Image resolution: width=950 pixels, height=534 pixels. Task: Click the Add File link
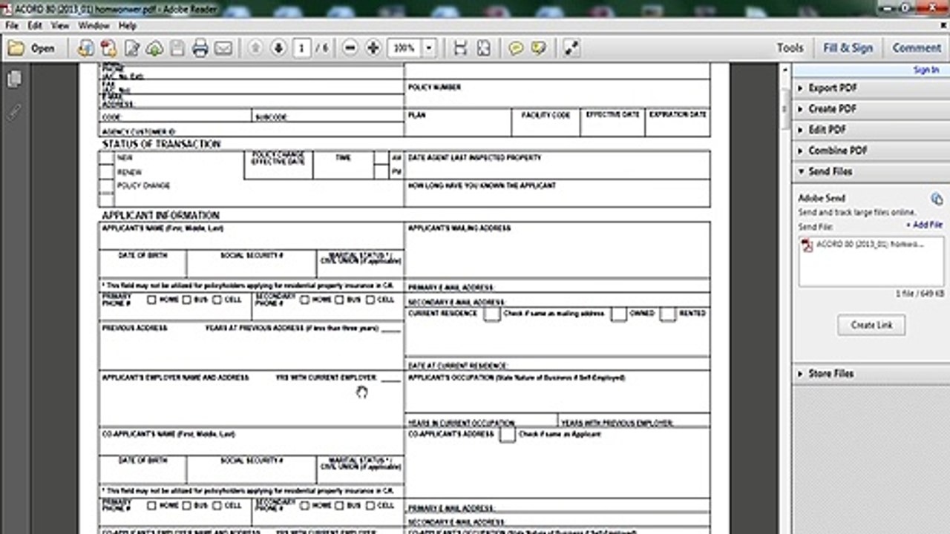coord(925,225)
